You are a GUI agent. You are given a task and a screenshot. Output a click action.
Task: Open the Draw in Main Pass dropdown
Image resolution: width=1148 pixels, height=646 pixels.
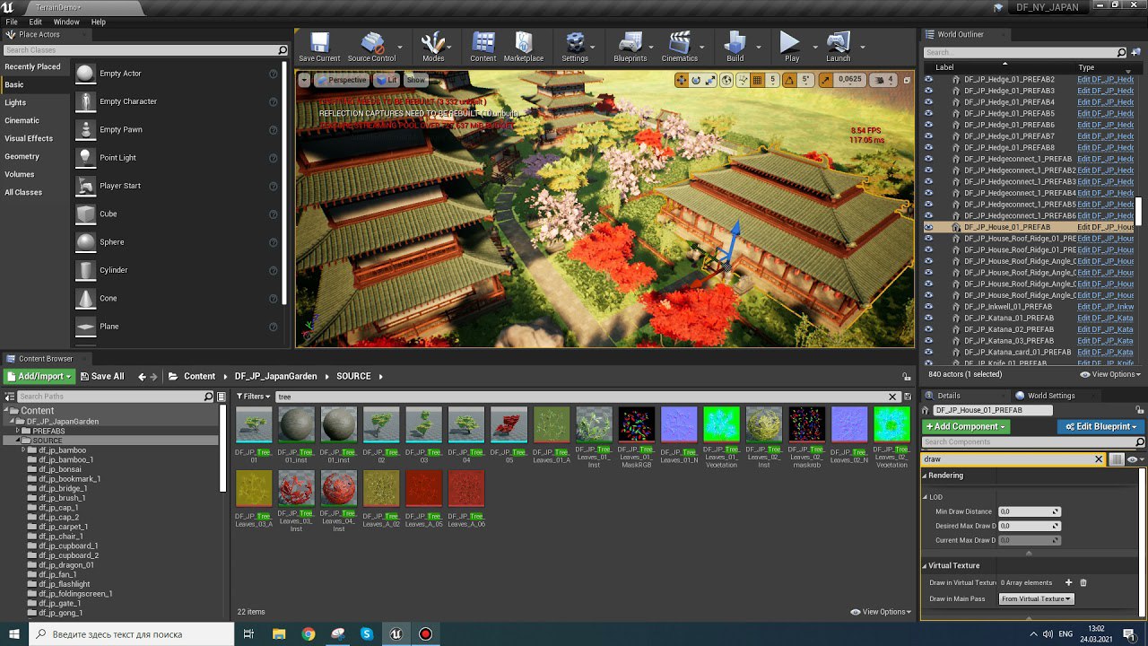pyautogui.click(x=1036, y=598)
